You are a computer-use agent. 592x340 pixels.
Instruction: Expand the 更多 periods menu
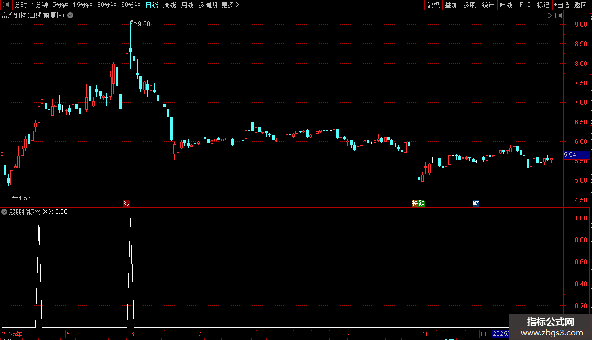[x=230, y=5]
